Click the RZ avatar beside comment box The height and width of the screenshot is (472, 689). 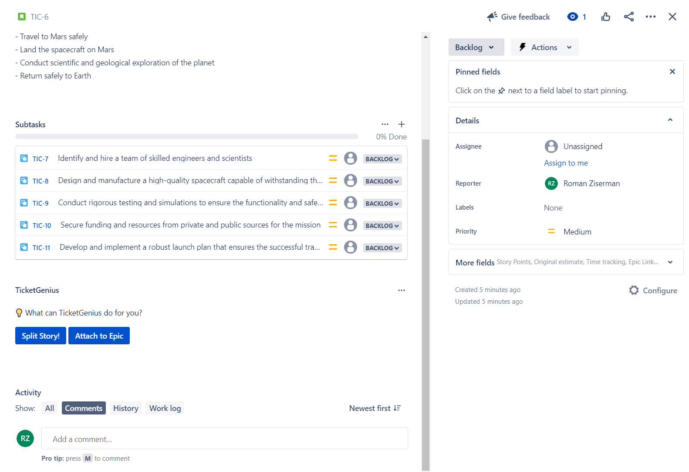(x=25, y=438)
